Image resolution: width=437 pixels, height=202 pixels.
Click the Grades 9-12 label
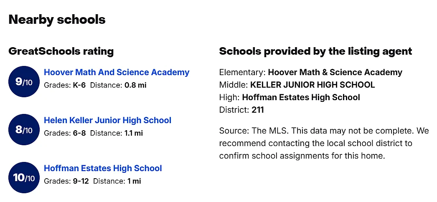(66, 181)
